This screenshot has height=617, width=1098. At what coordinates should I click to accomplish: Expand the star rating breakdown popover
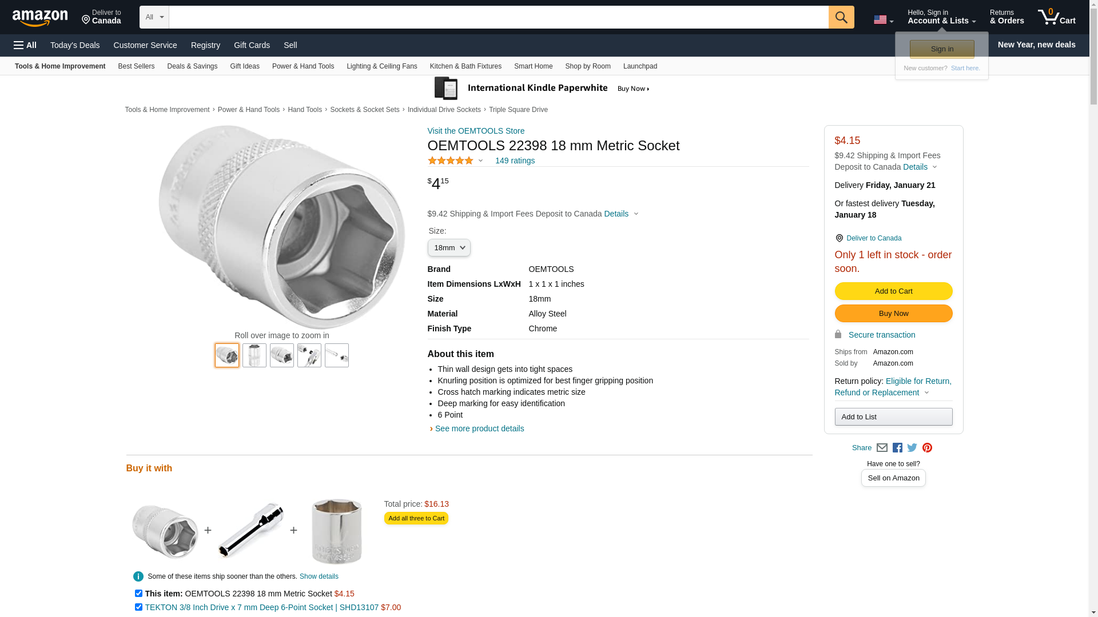(x=456, y=161)
